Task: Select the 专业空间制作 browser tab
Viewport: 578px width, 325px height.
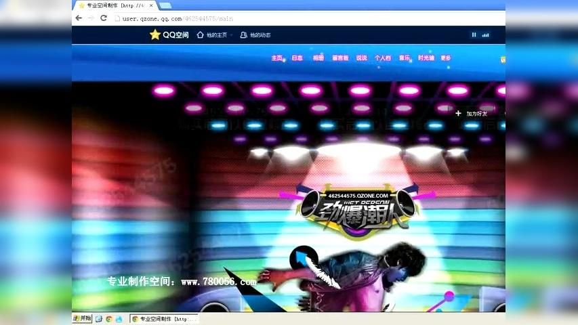Action: (x=115, y=5)
